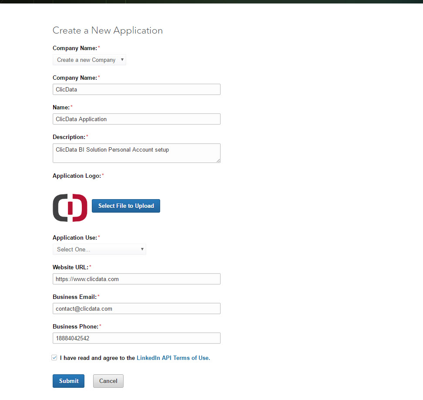Click the ClicData logo thumbnail
This screenshot has height=400, width=423.
[70, 208]
